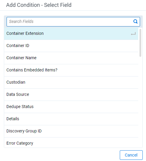
Task: Pick Dedupe Status from the list
Action: [x=71, y=107]
